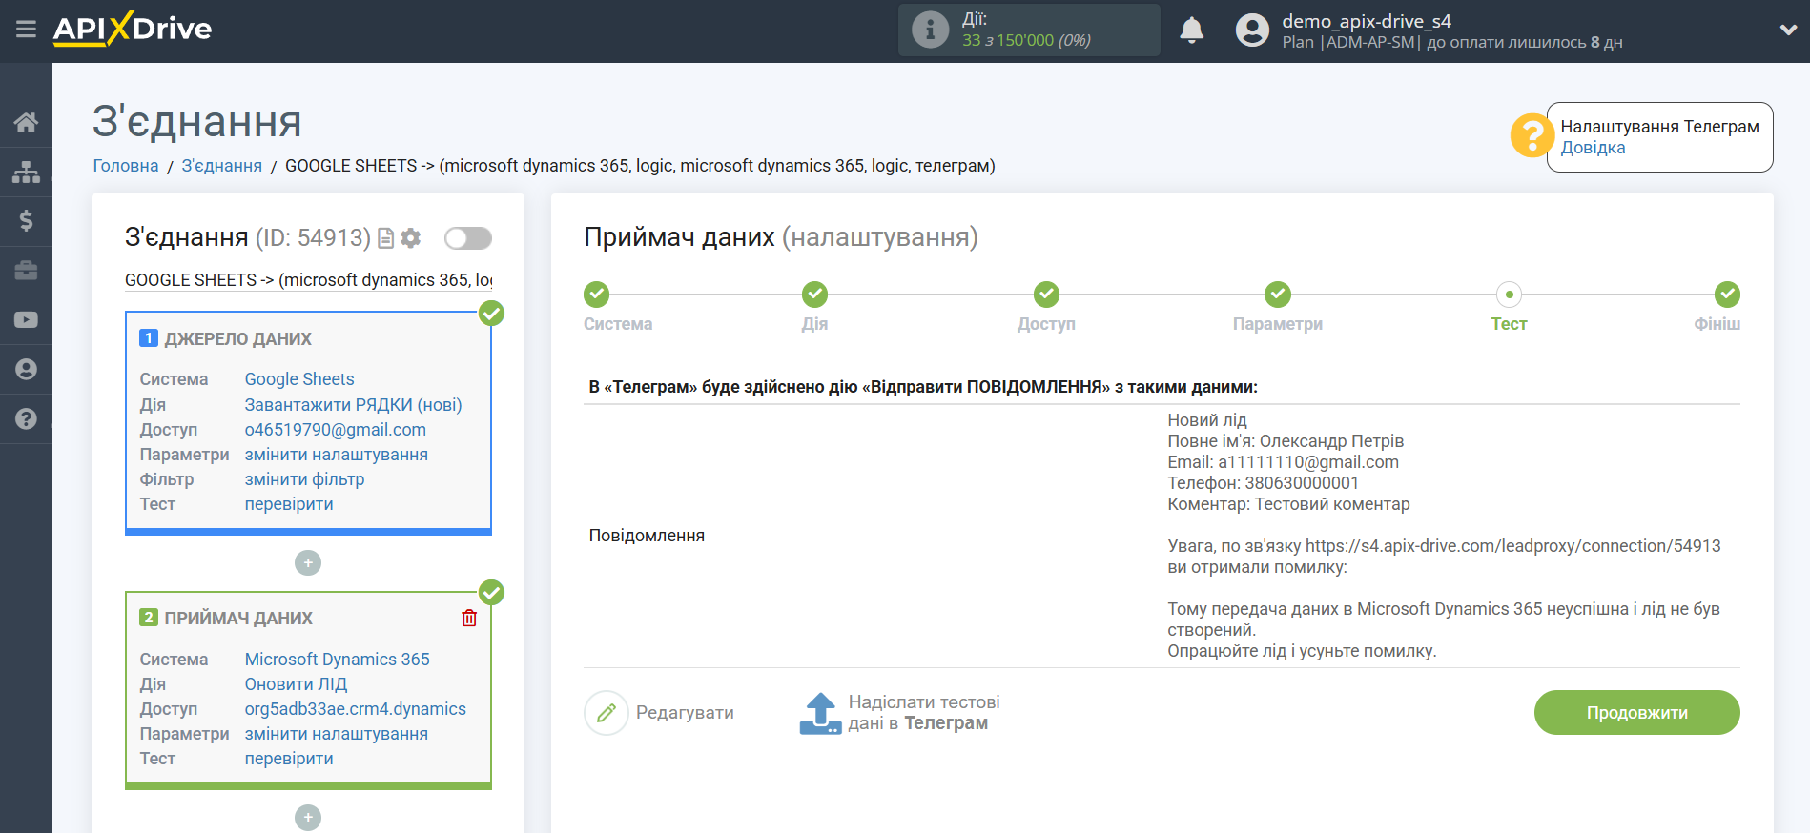Viewport: 1810px width, 833px height.
Task: Select the Тест step
Action: (x=1509, y=295)
